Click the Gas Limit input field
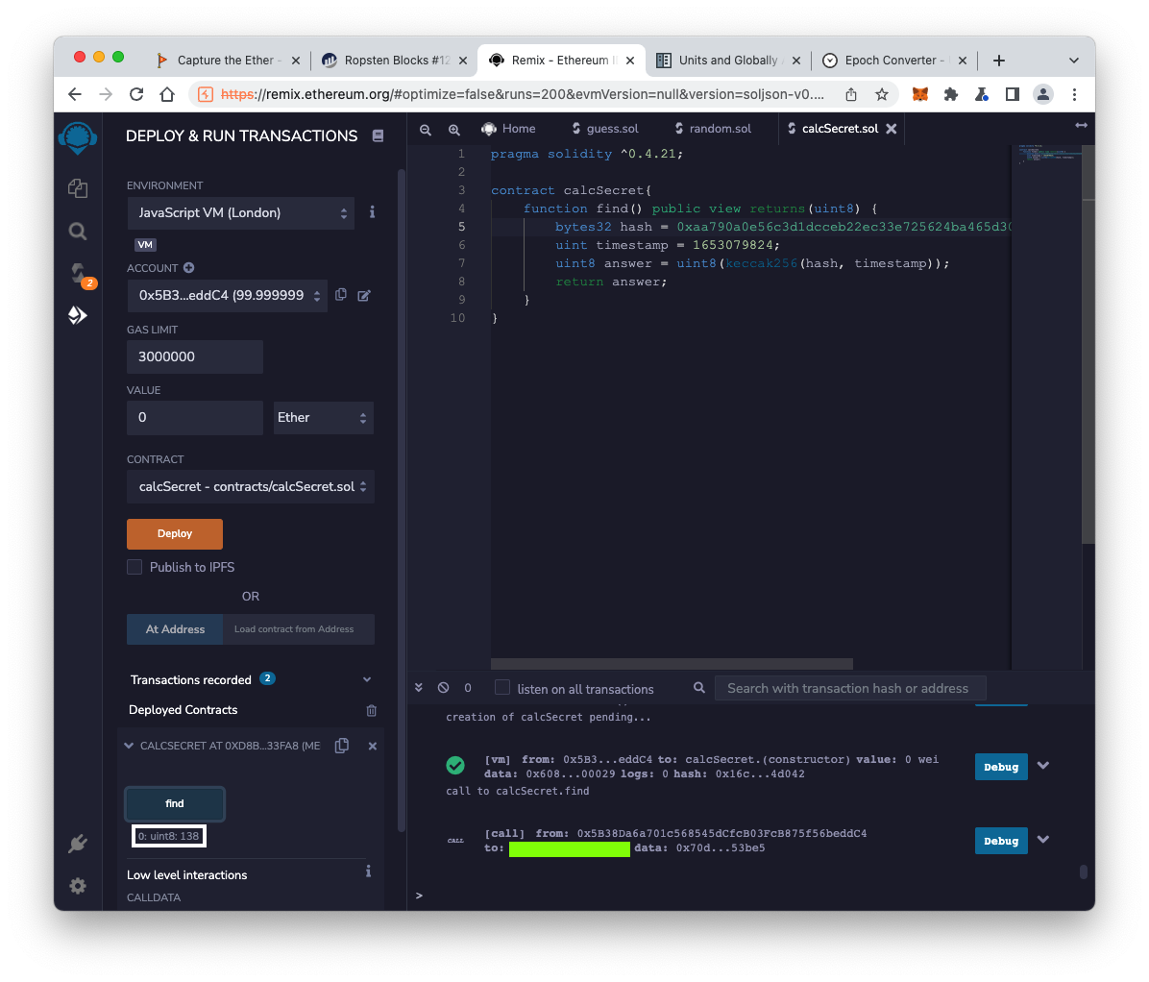Viewport: 1149px width, 982px height. (x=195, y=356)
